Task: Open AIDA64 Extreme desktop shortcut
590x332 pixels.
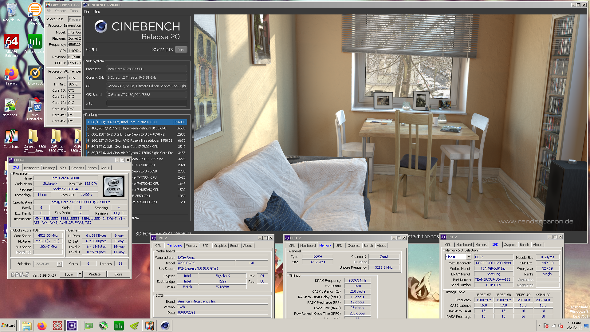Action: 11,45
